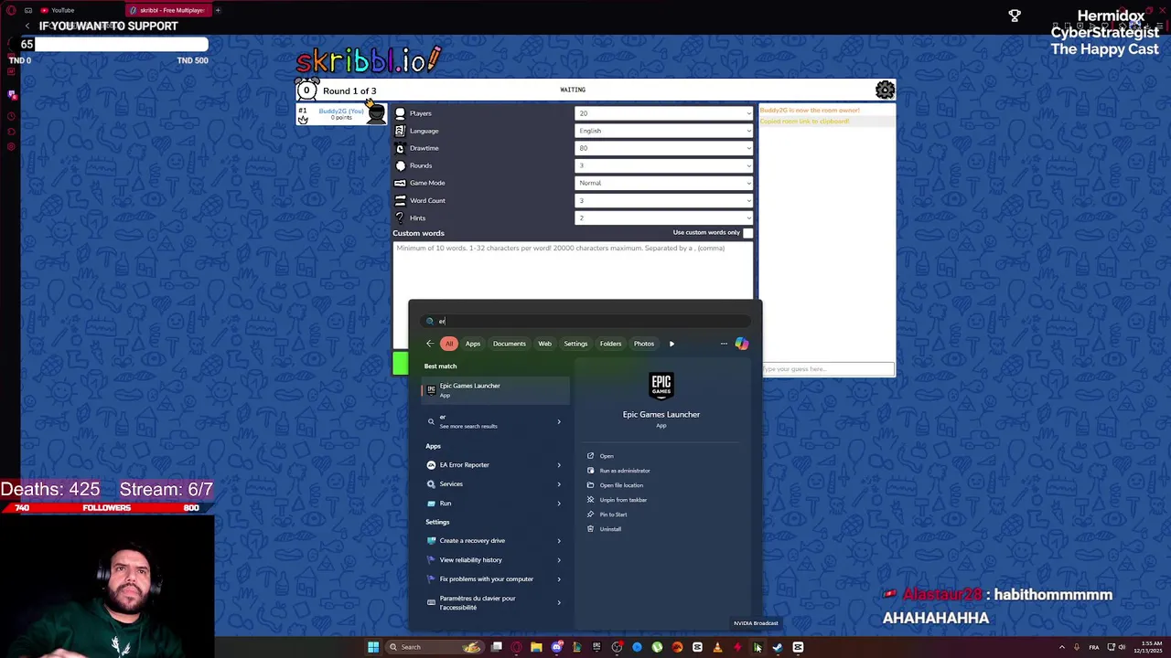Open the taskbar clock and date
The height and width of the screenshot is (658, 1171).
(x=1148, y=647)
